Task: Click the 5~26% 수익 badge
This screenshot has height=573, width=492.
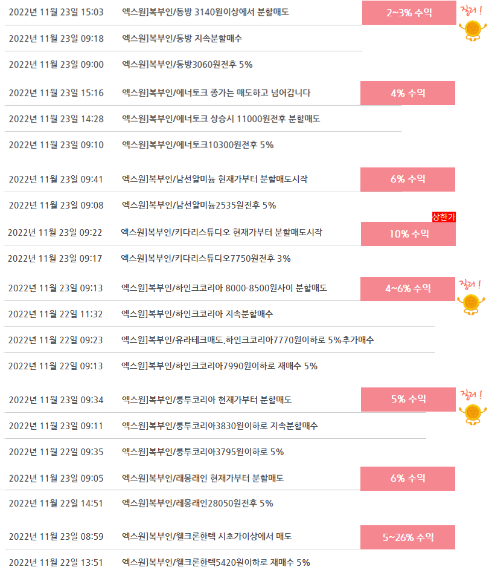Action: [407, 537]
